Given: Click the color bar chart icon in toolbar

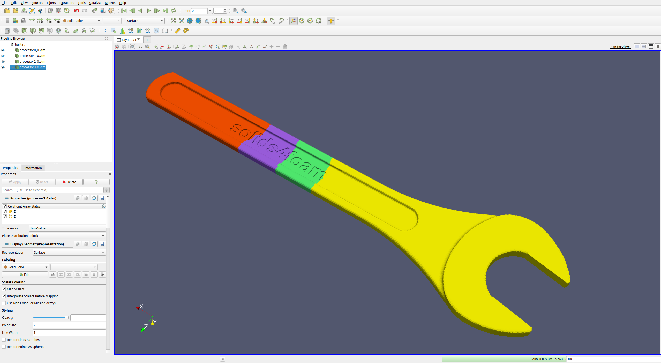Looking at the screenshot, I should point(123,30).
